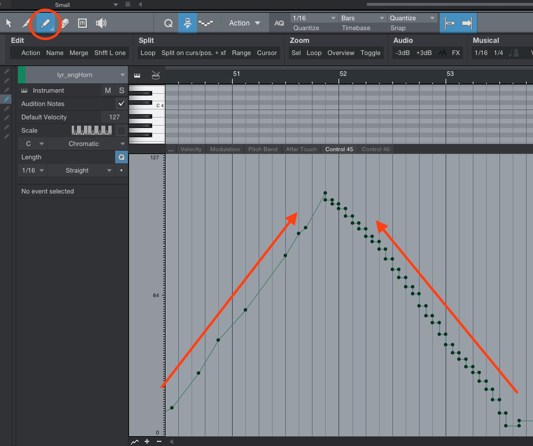This screenshot has width=533, height=446.
Task: Enable the Scale checkbox
Action: click(x=122, y=130)
